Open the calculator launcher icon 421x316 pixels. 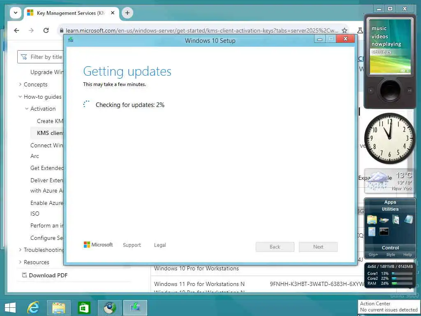372,232
